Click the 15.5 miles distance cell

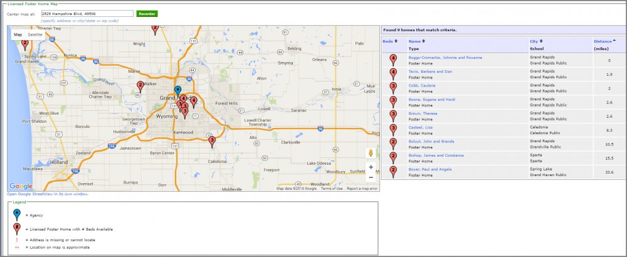pyautogui.click(x=609, y=159)
